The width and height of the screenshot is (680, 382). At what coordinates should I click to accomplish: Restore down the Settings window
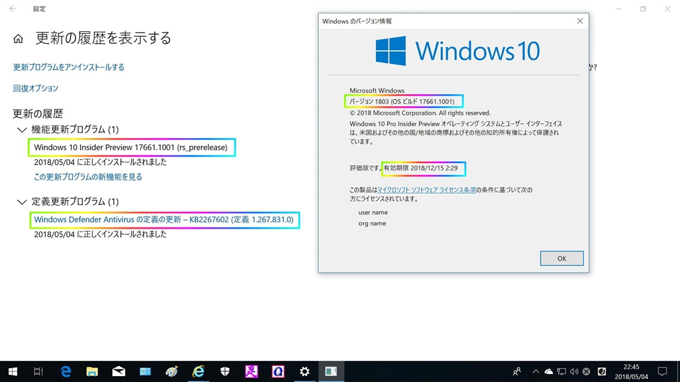(643, 9)
